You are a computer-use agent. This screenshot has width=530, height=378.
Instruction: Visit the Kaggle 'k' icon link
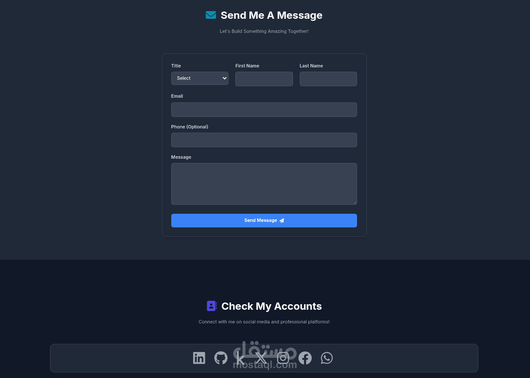point(240,358)
